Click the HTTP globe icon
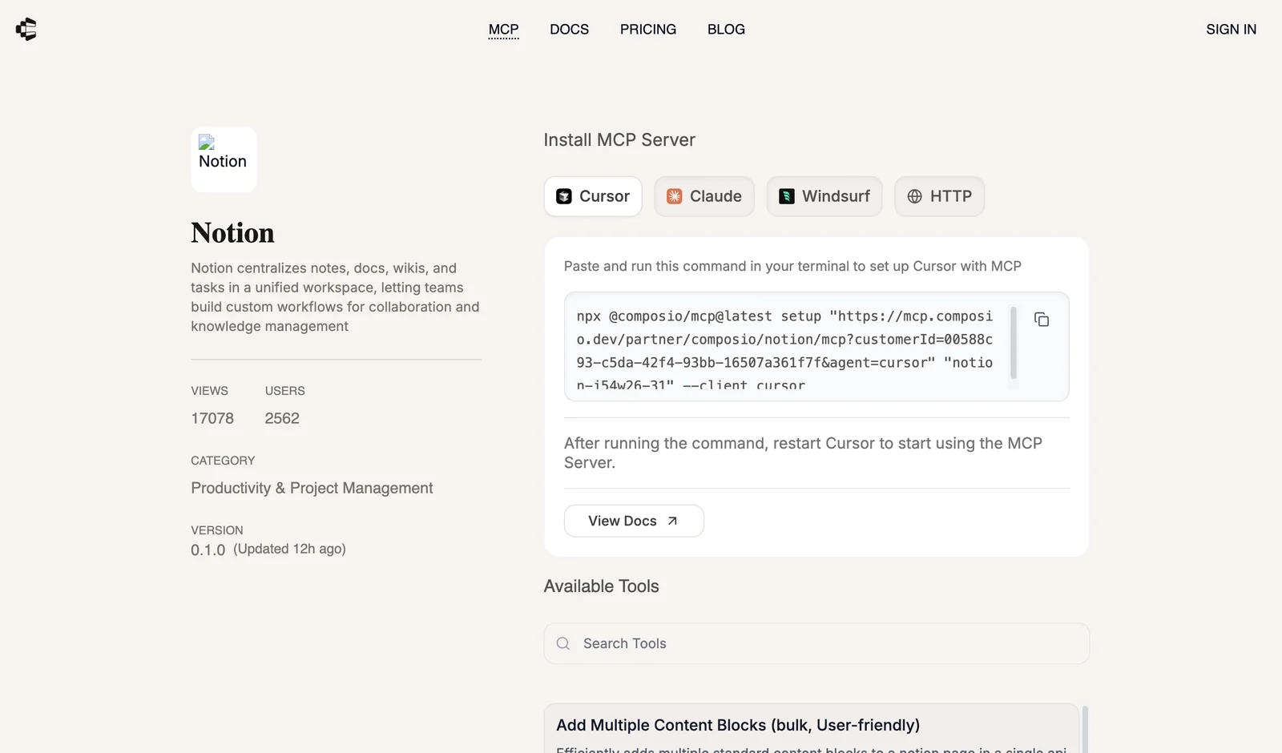The width and height of the screenshot is (1282, 753). 914,196
